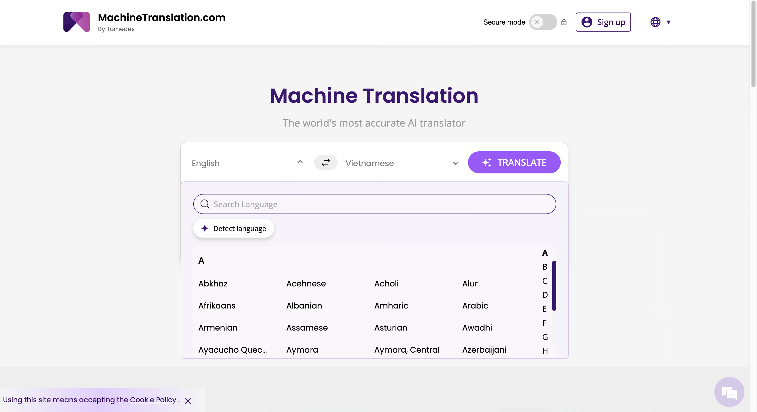Click the Sign up button
The width and height of the screenshot is (757, 412).
(603, 22)
